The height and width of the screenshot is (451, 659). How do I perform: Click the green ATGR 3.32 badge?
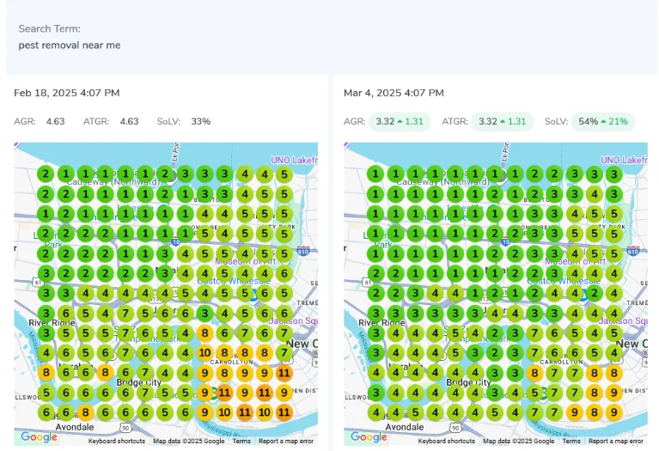[x=503, y=122]
